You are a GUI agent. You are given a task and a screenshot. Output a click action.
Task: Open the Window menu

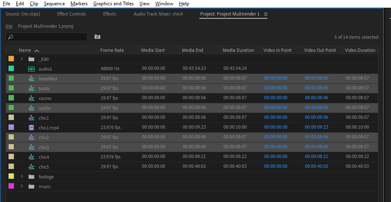[x=164, y=4]
